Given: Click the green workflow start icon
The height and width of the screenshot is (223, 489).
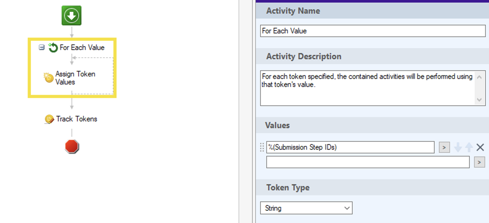Looking at the screenshot, I should pos(72,15).
